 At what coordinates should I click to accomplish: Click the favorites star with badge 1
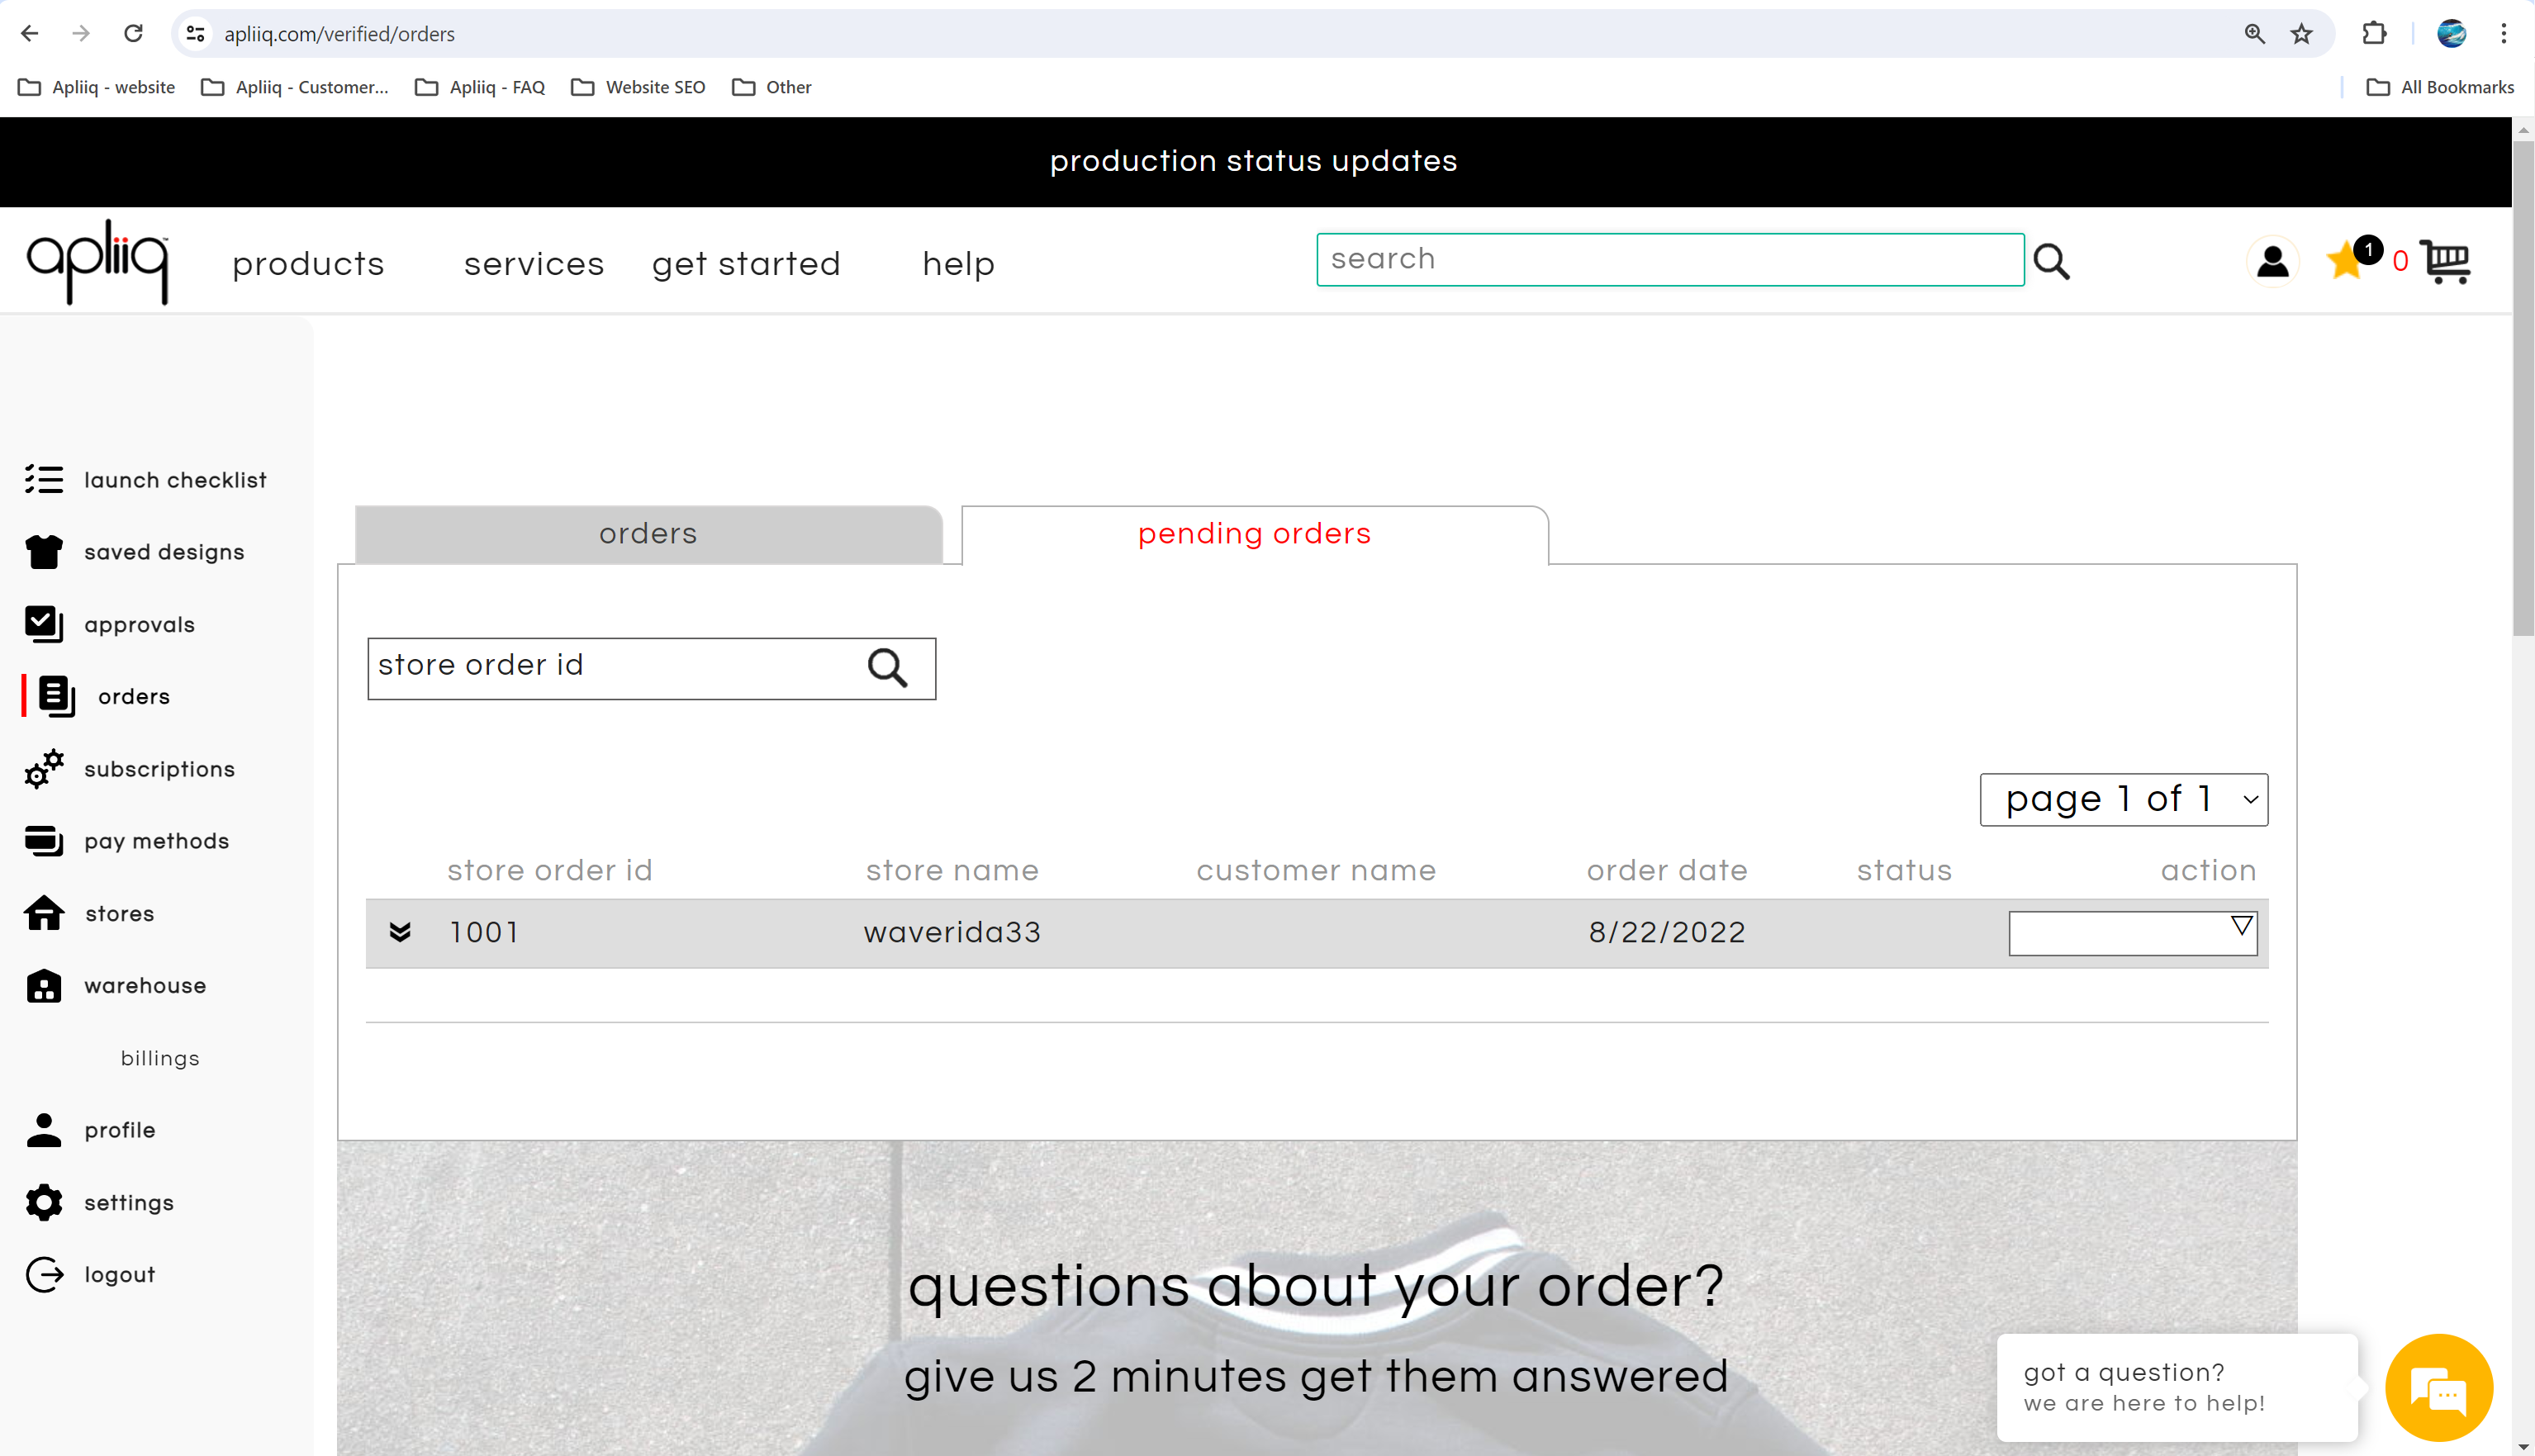(2346, 261)
